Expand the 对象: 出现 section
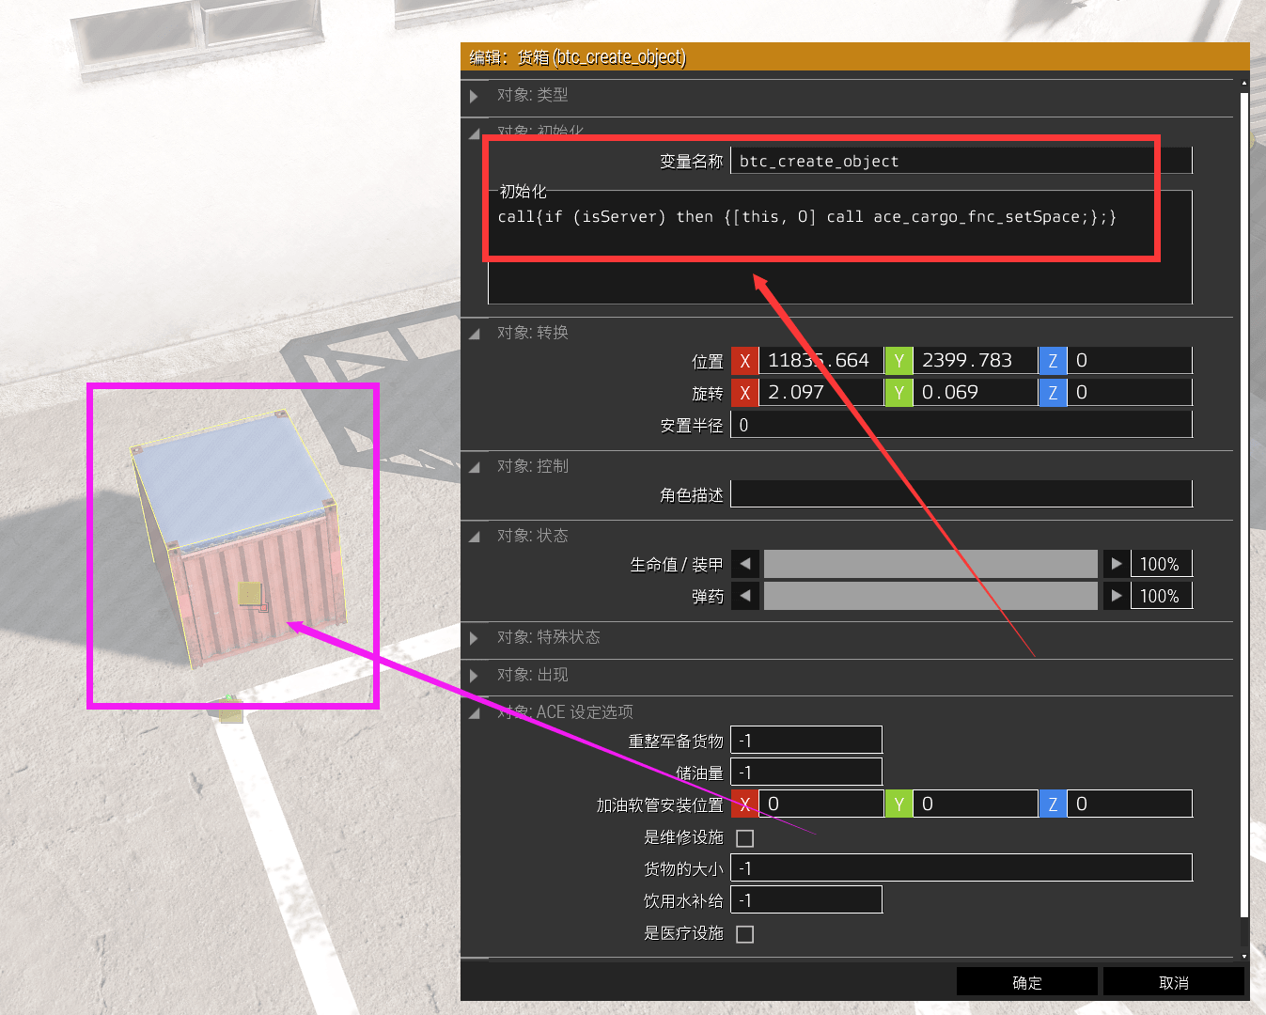The height and width of the screenshot is (1015, 1266). point(475,675)
